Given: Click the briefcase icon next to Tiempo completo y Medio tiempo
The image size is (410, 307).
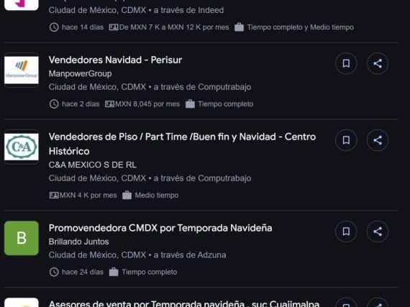Looking at the screenshot, I should pos(239,27).
